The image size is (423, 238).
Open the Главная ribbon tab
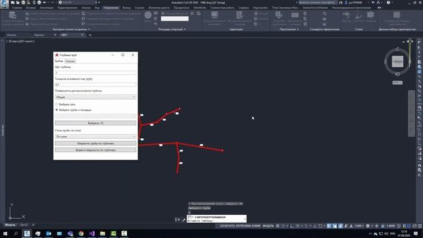point(17,8)
